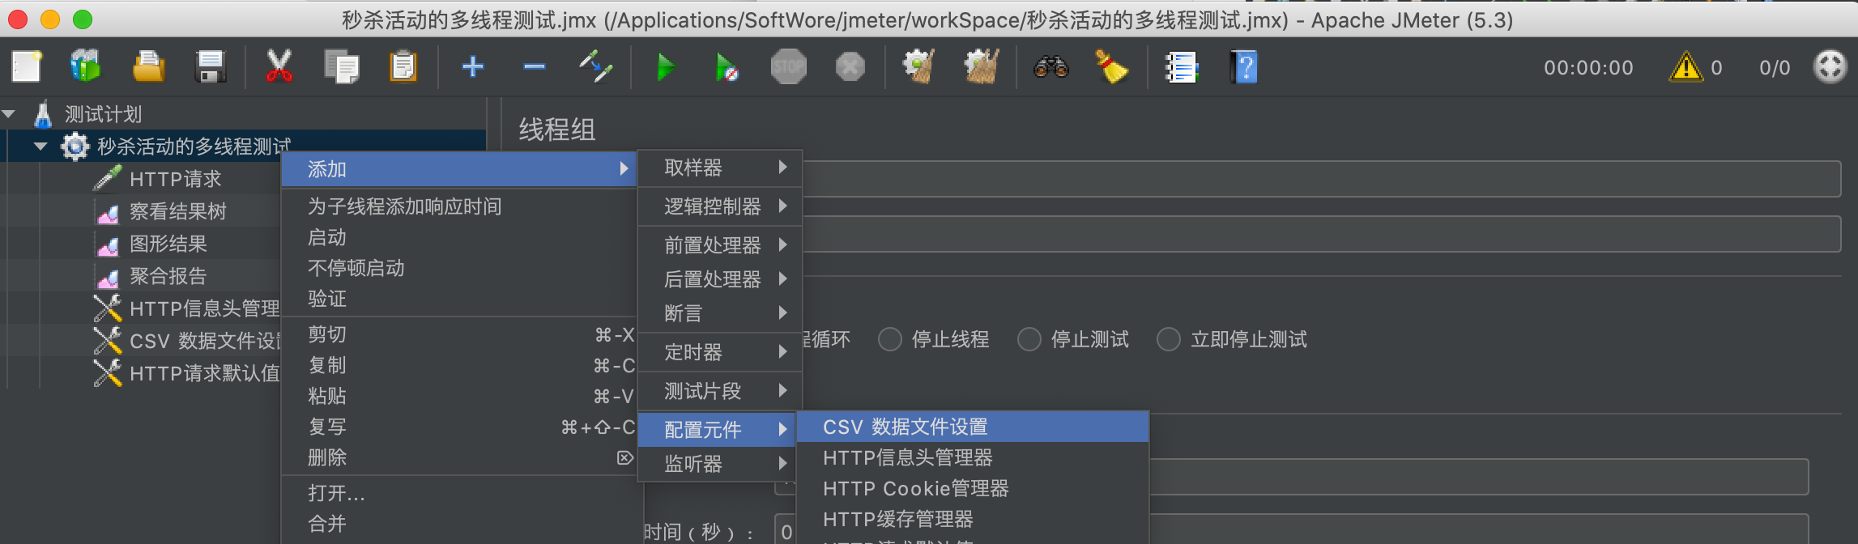Click the thread group gear icon
Screen dimensions: 1858x544
click(75, 147)
